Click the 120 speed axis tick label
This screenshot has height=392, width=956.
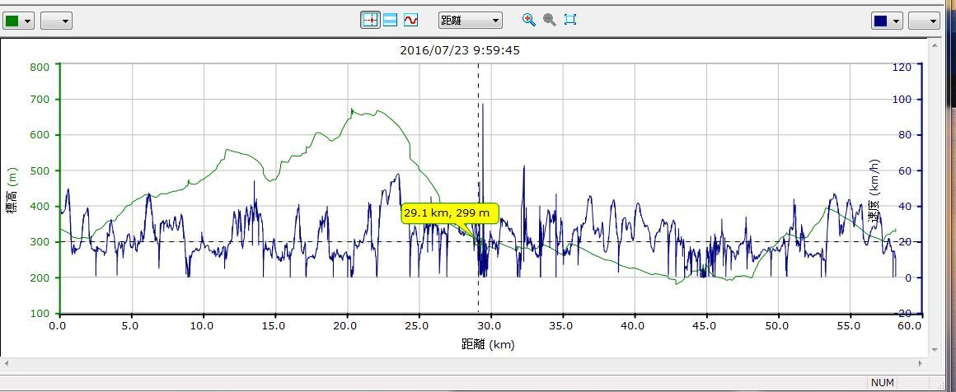(903, 67)
